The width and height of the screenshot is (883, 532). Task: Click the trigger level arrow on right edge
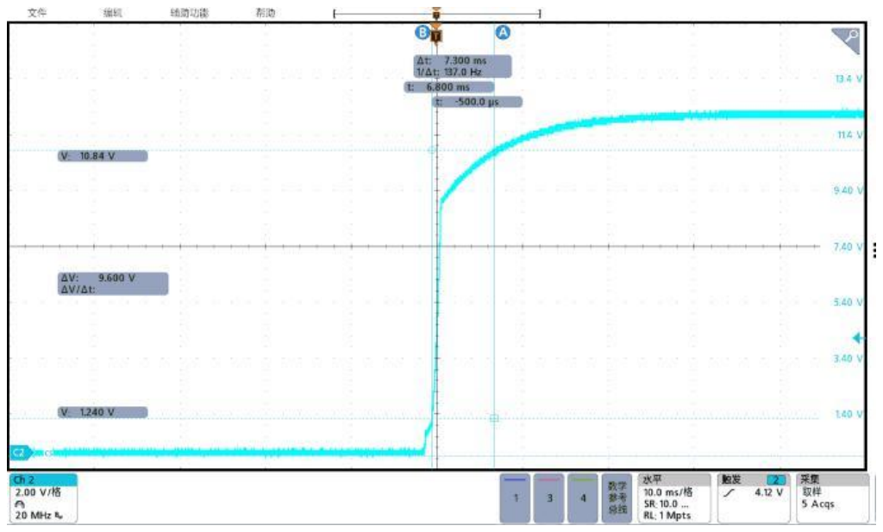pyautogui.click(x=858, y=338)
